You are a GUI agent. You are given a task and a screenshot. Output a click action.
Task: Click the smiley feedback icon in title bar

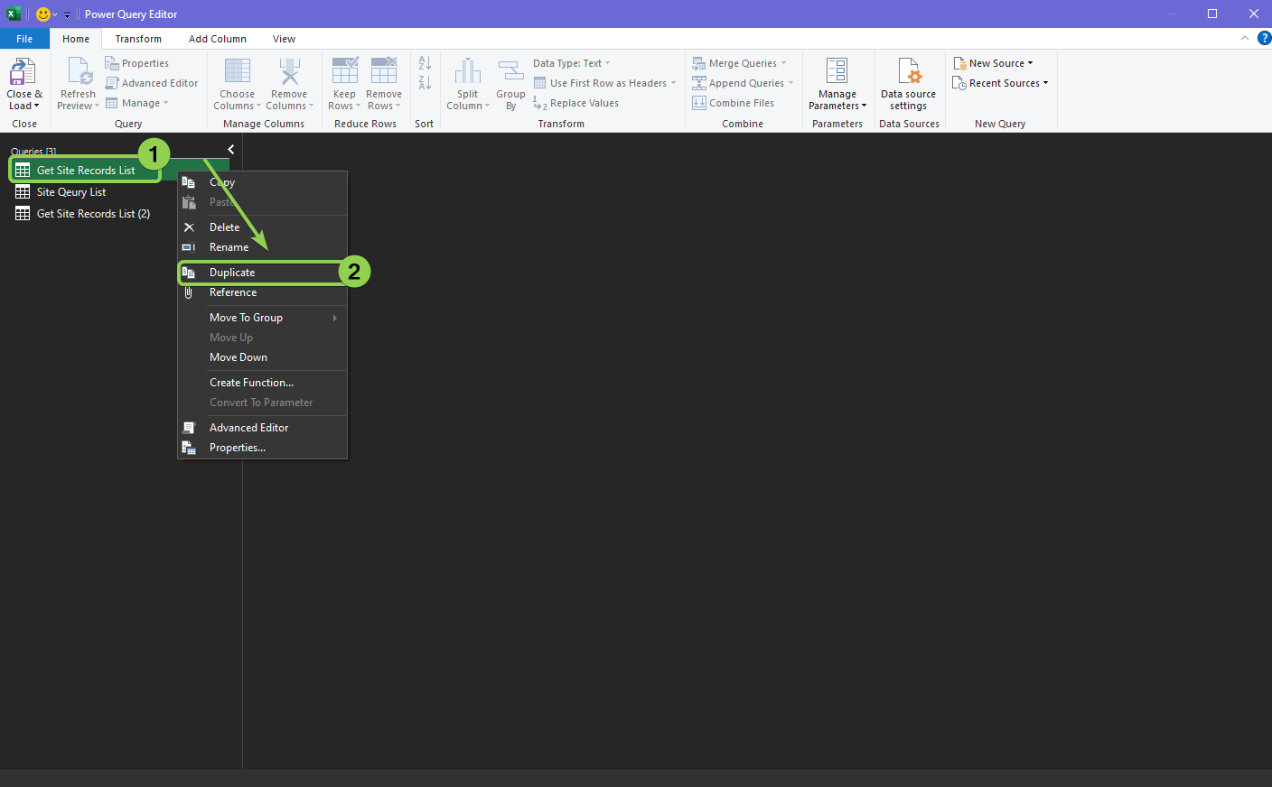click(x=42, y=14)
